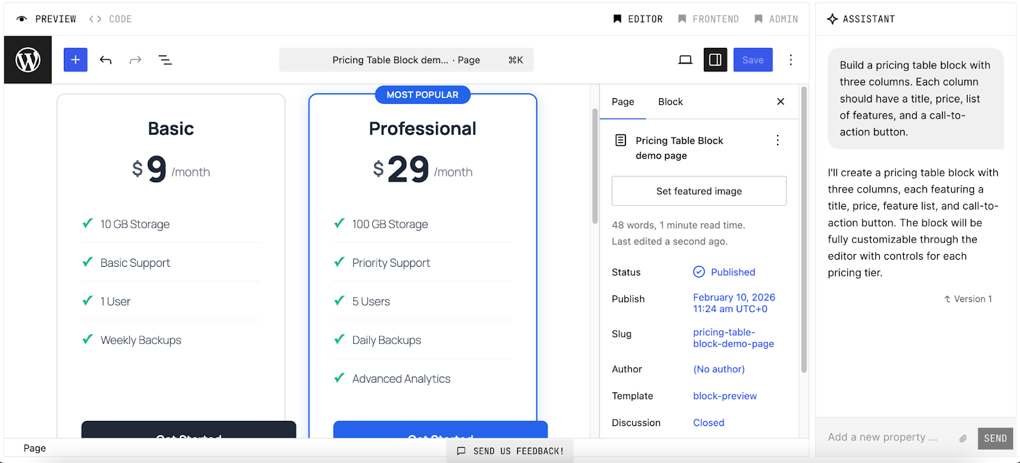Click the Admin bookmark icon

coord(759,19)
